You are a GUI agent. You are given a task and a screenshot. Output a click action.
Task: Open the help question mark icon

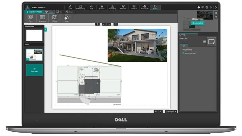pyautogui.click(x=199, y=7)
